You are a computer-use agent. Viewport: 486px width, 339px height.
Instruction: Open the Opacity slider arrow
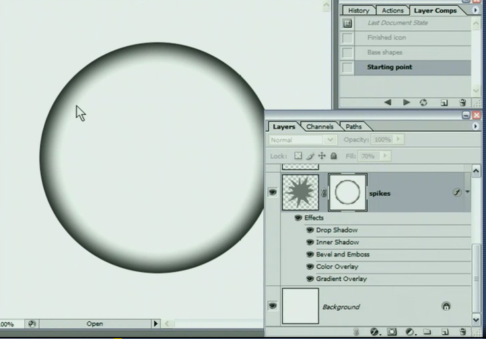pos(398,140)
